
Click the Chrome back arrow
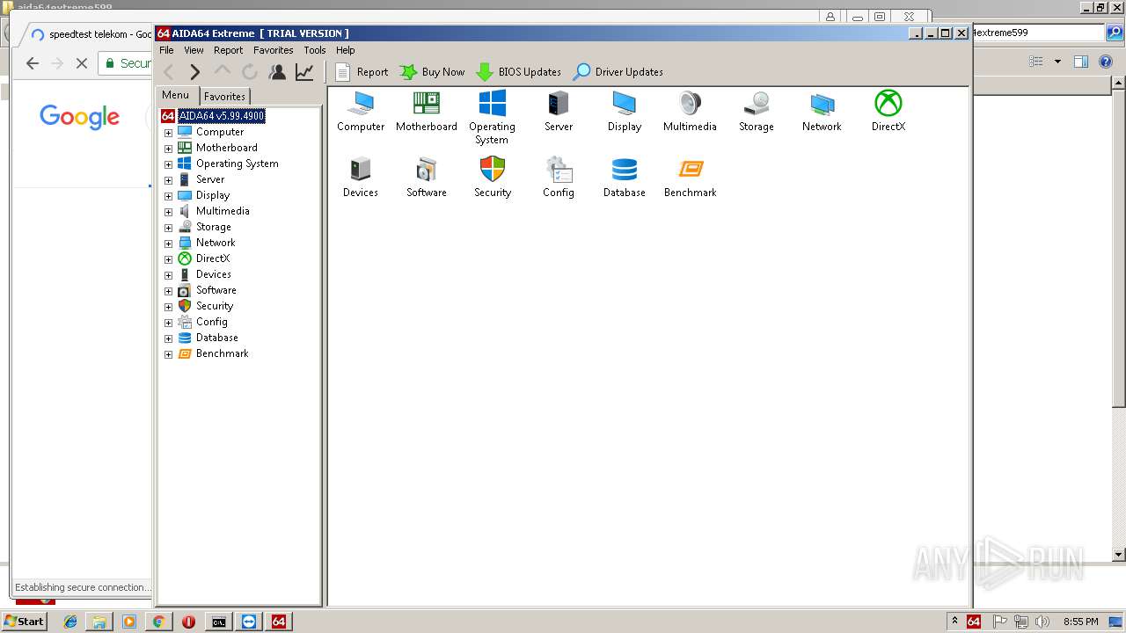pyautogui.click(x=33, y=63)
